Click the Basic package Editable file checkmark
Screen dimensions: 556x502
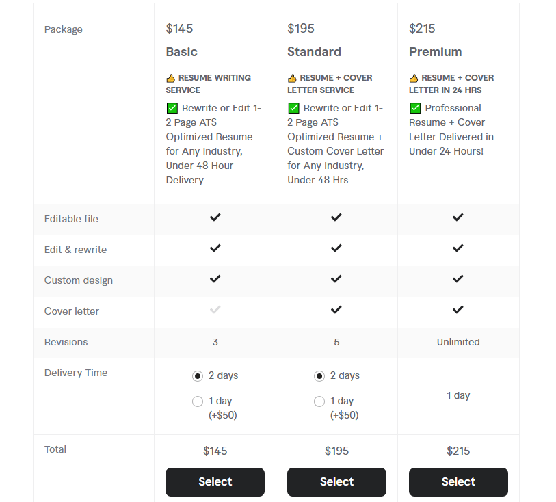215,217
